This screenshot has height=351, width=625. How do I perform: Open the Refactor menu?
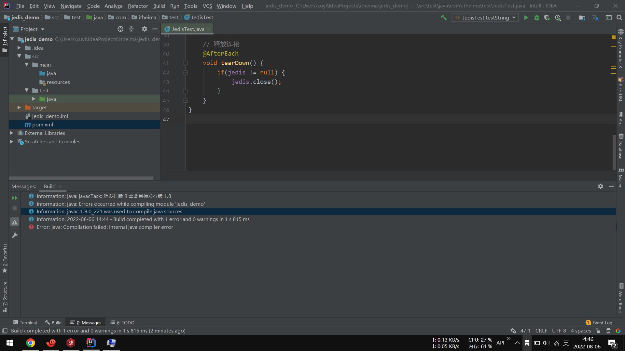138,6
